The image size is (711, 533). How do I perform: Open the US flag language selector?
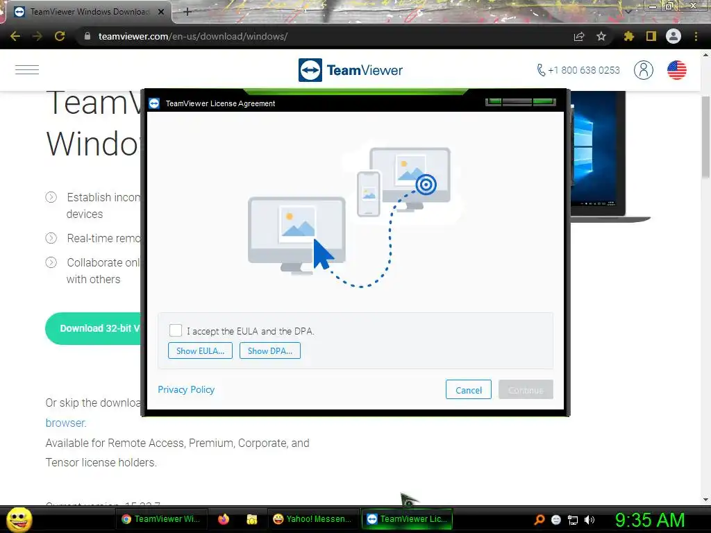[x=676, y=70]
